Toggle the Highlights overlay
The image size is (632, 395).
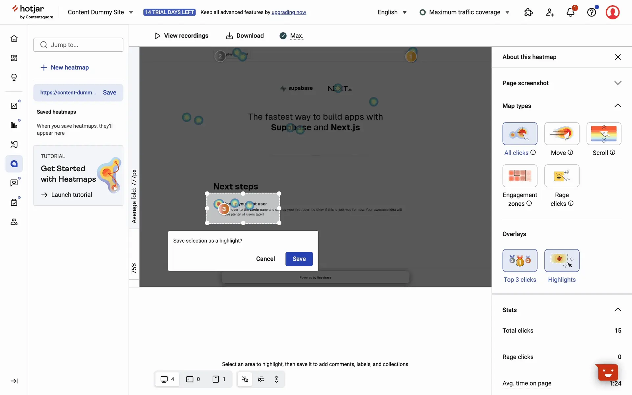[x=562, y=260]
